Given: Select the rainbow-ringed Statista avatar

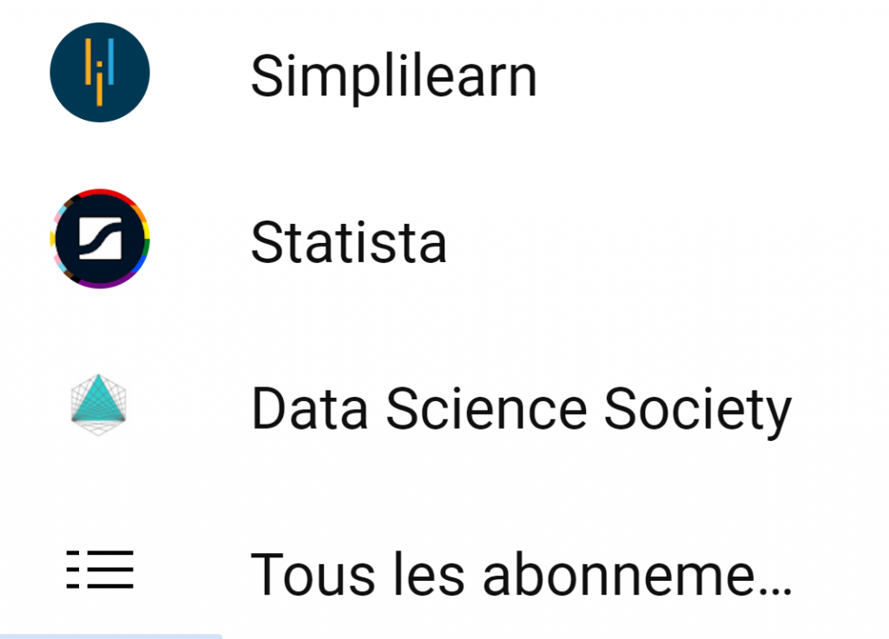Looking at the screenshot, I should [100, 239].
